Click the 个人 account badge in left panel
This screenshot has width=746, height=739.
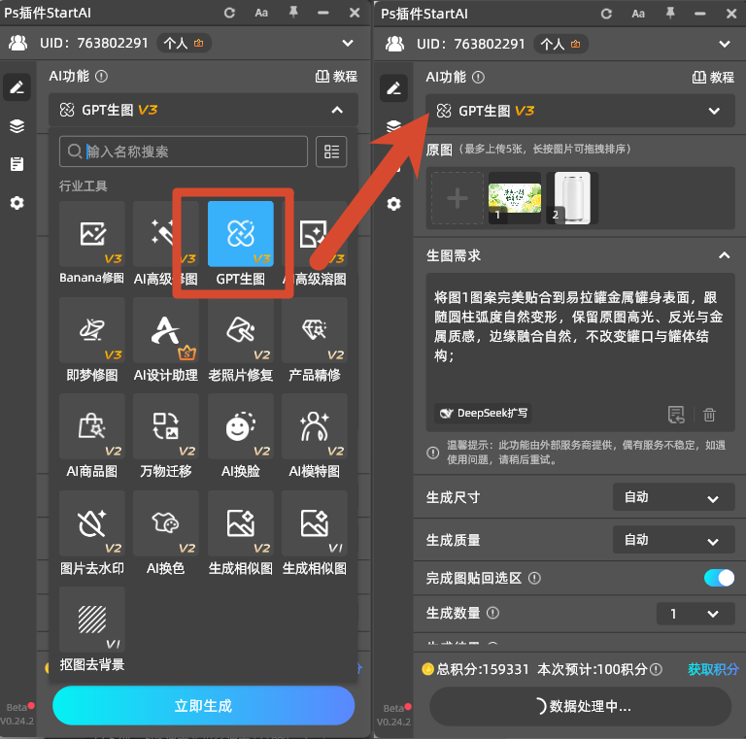point(184,44)
